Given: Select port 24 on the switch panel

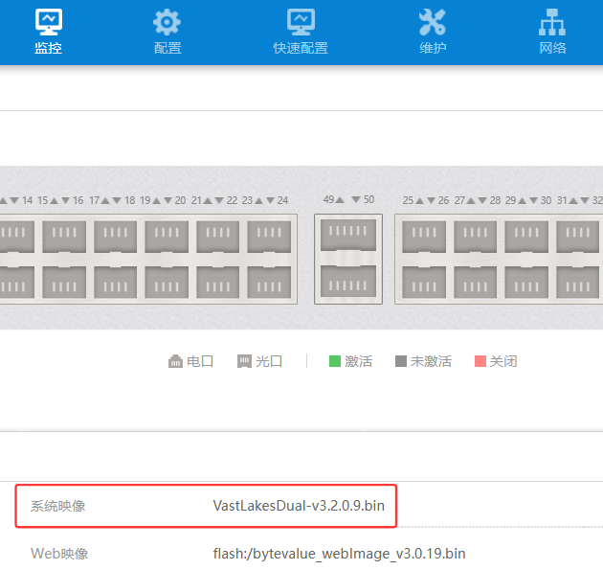Looking at the screenshot, I should pos(269,282).
